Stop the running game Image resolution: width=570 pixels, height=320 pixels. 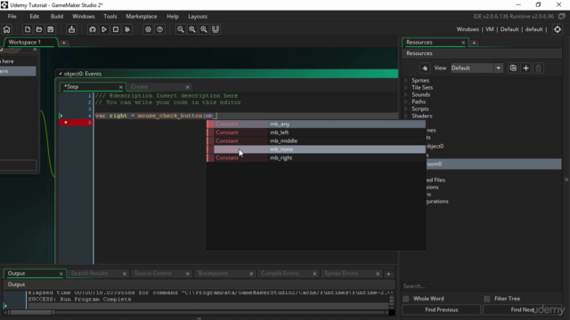point(116,29)
